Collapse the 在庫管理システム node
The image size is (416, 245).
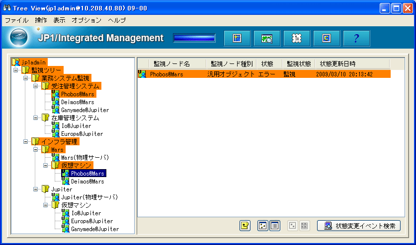click(36, 118)
